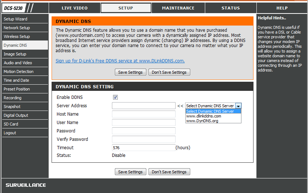Click the Helpful Hints heading
This screenshot has height=193, width=308.
tap(272, 18)
